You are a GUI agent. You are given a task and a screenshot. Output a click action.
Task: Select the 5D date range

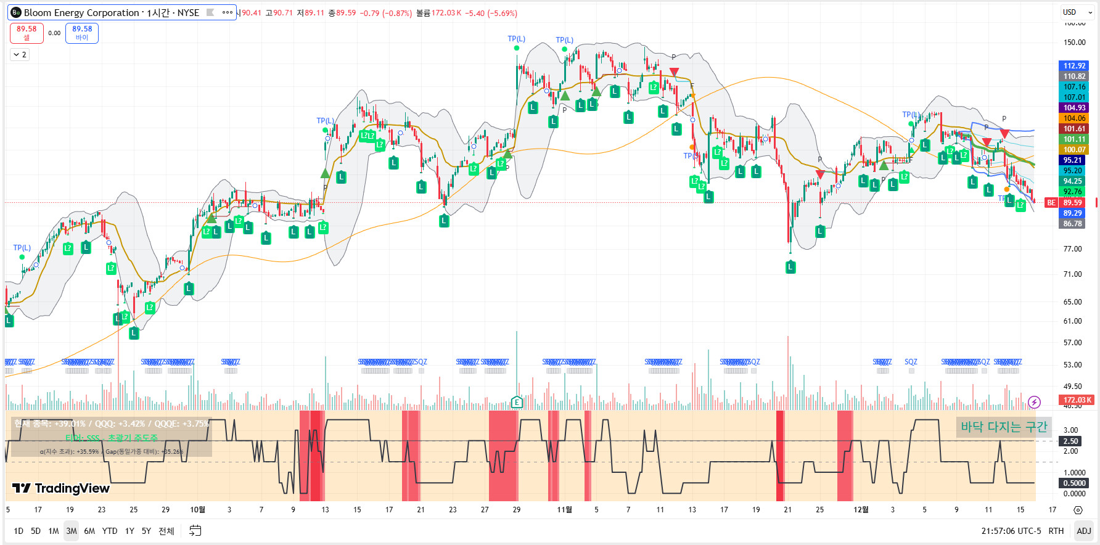36,531
